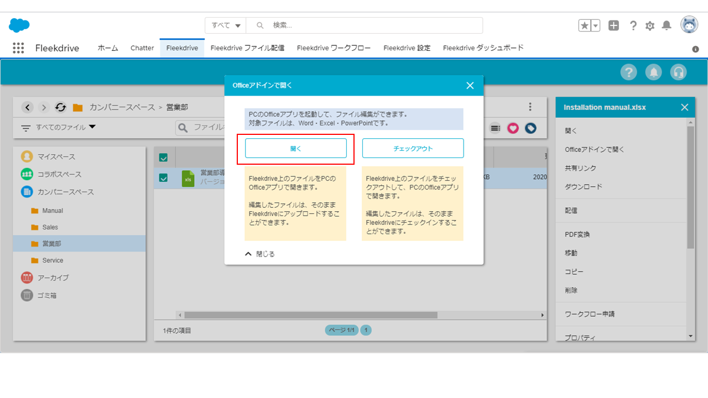Image resolution: width=708 pixels, height=398 pixels.
Task: Open the すべてのファイル filter dropdown
Action: [x=58, y=127]
